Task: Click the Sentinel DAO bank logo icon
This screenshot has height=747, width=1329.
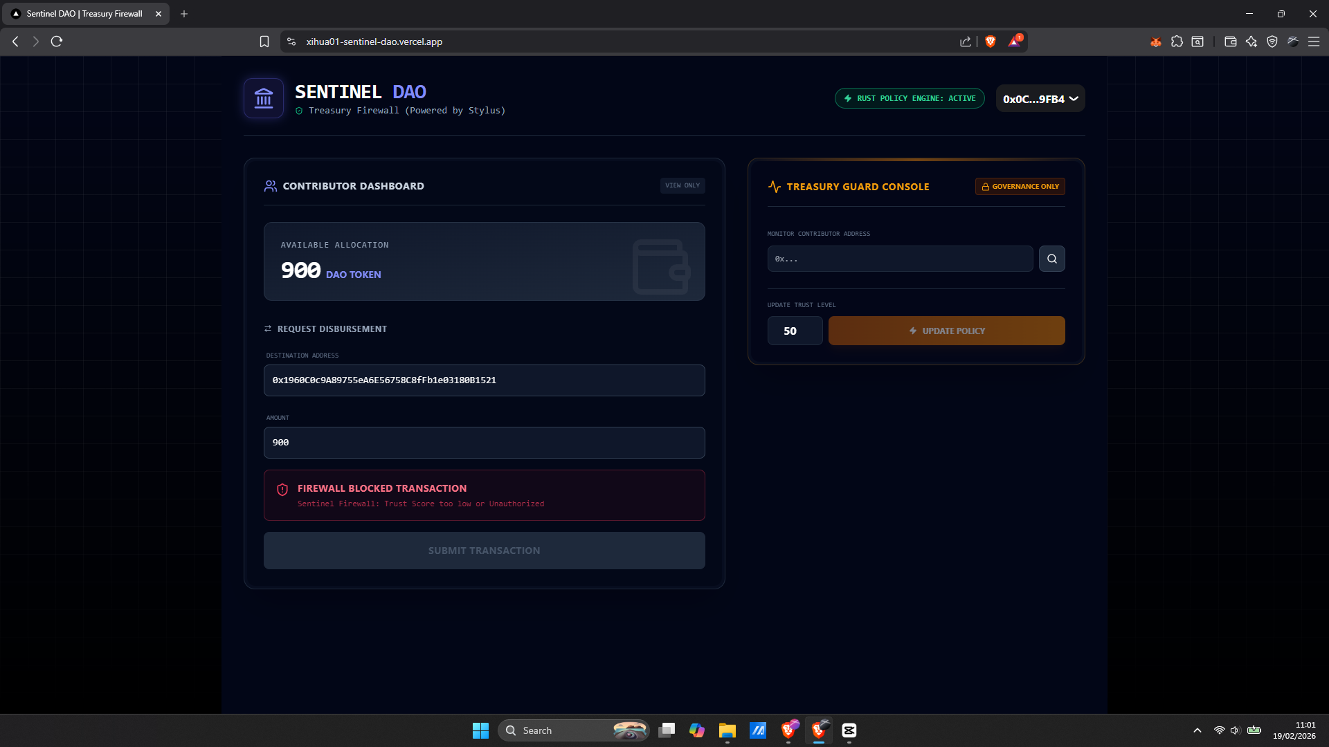Action: click(264, 98)
